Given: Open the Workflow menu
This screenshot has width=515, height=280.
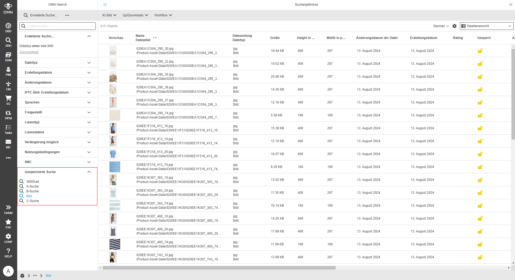Looking at the screenshot, I should coord(163,15).
